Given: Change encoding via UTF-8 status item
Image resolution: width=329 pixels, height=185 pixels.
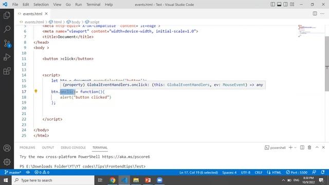Looking at the screenshot, I should (246, 173).
